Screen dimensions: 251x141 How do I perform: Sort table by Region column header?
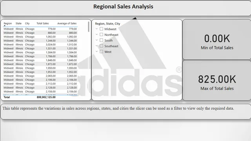click(x=8, y=23)
